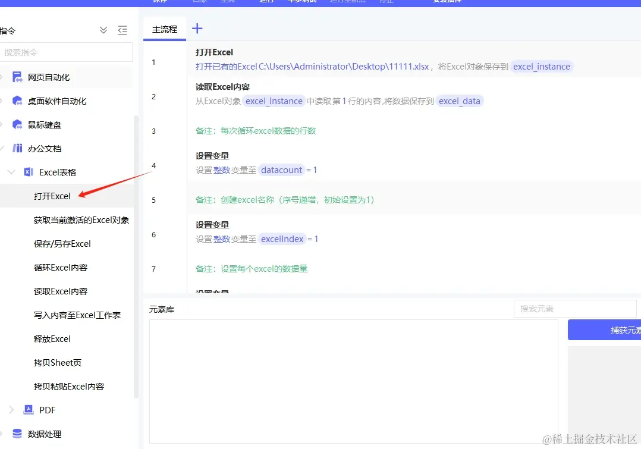Select 读取Excel内容 command in the tree
The image size is (641, 449).
[61, 291]
